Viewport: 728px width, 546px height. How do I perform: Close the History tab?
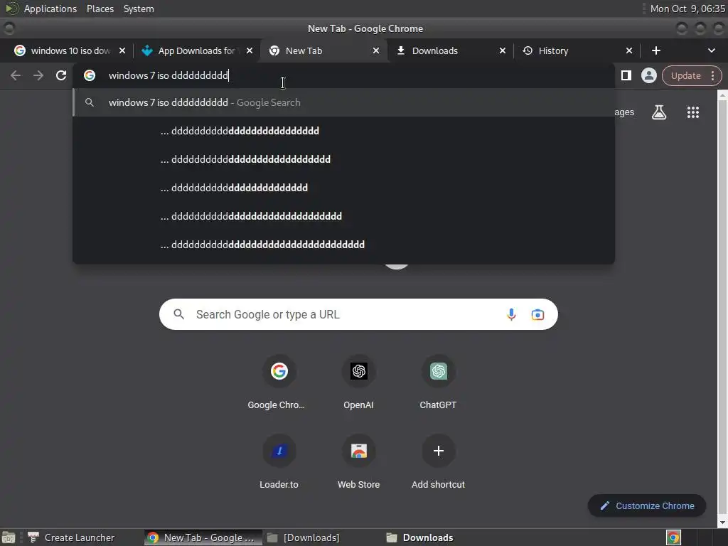[629, 50]
